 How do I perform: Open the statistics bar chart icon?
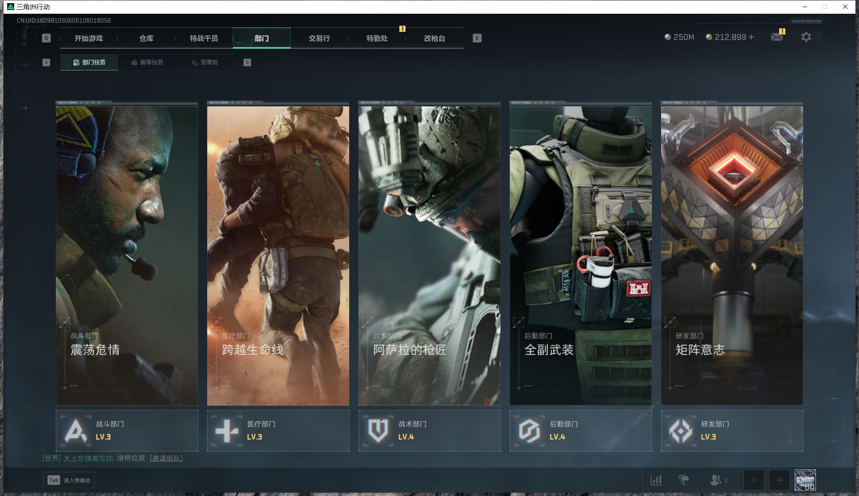coord(656,480)
